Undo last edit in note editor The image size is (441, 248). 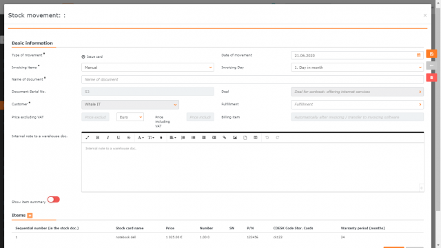267,138
